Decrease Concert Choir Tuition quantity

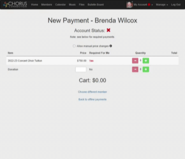[x=135, y=61]
